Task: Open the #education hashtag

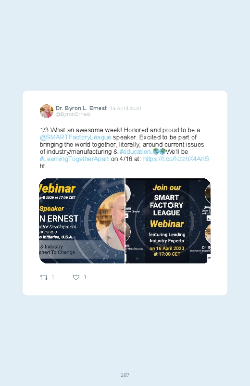Action: tap(135, 151)
